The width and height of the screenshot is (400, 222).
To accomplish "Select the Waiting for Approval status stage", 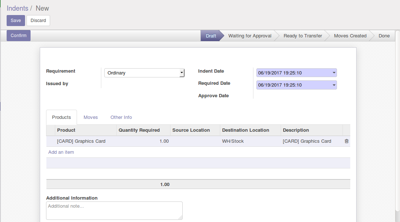I will coord(250,36).
